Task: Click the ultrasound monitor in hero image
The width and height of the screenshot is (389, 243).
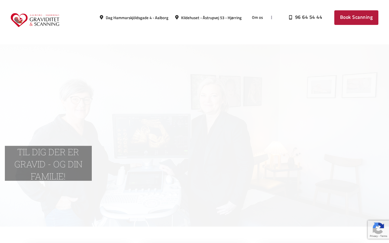Action: [x=151, y=135]
